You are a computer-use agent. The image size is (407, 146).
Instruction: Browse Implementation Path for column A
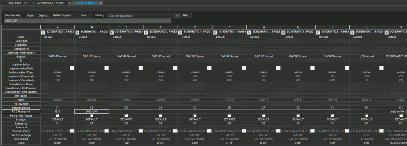[x=72, y=68]
